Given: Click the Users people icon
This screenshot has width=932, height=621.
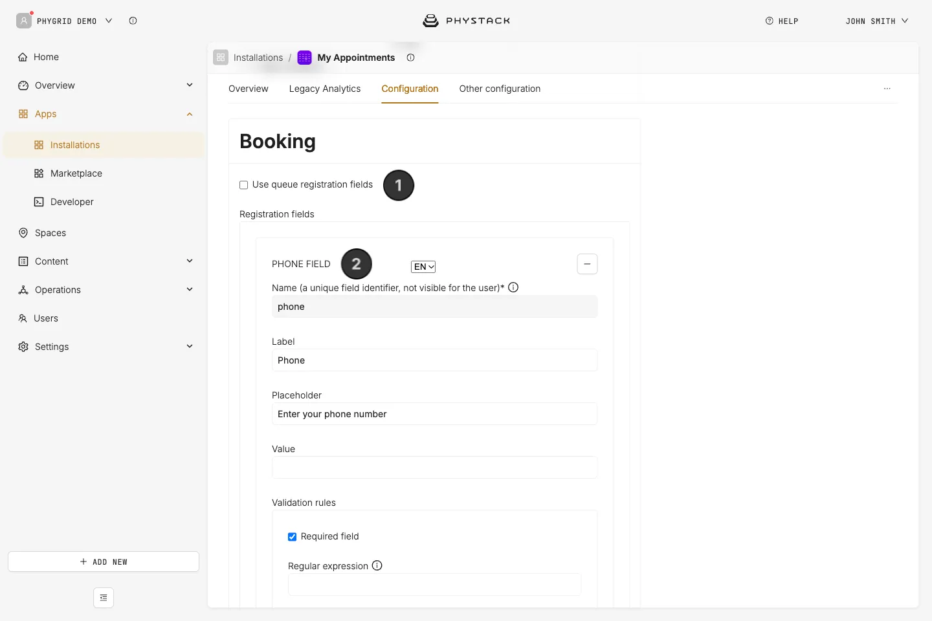Looking at the screenshot, I should (x=23, y=318).
